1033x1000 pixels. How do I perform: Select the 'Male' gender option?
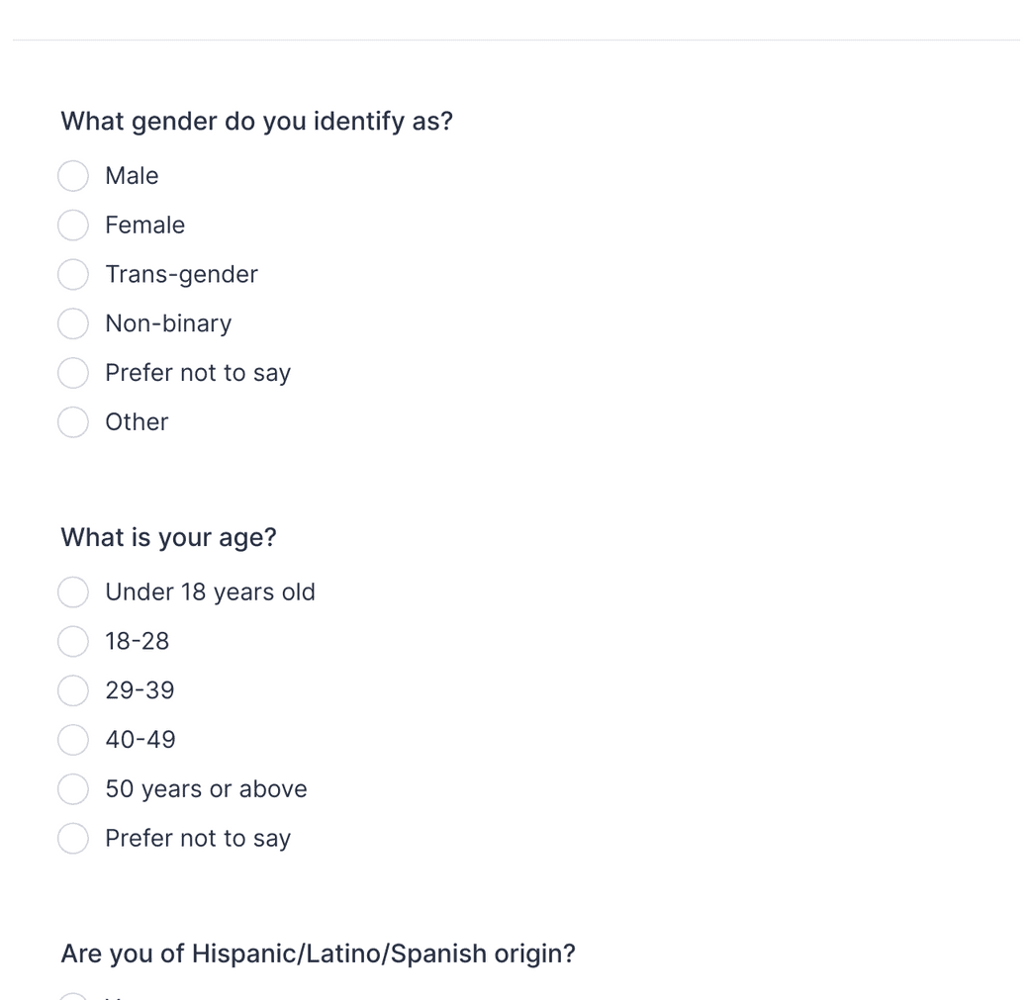pos(72,175)
